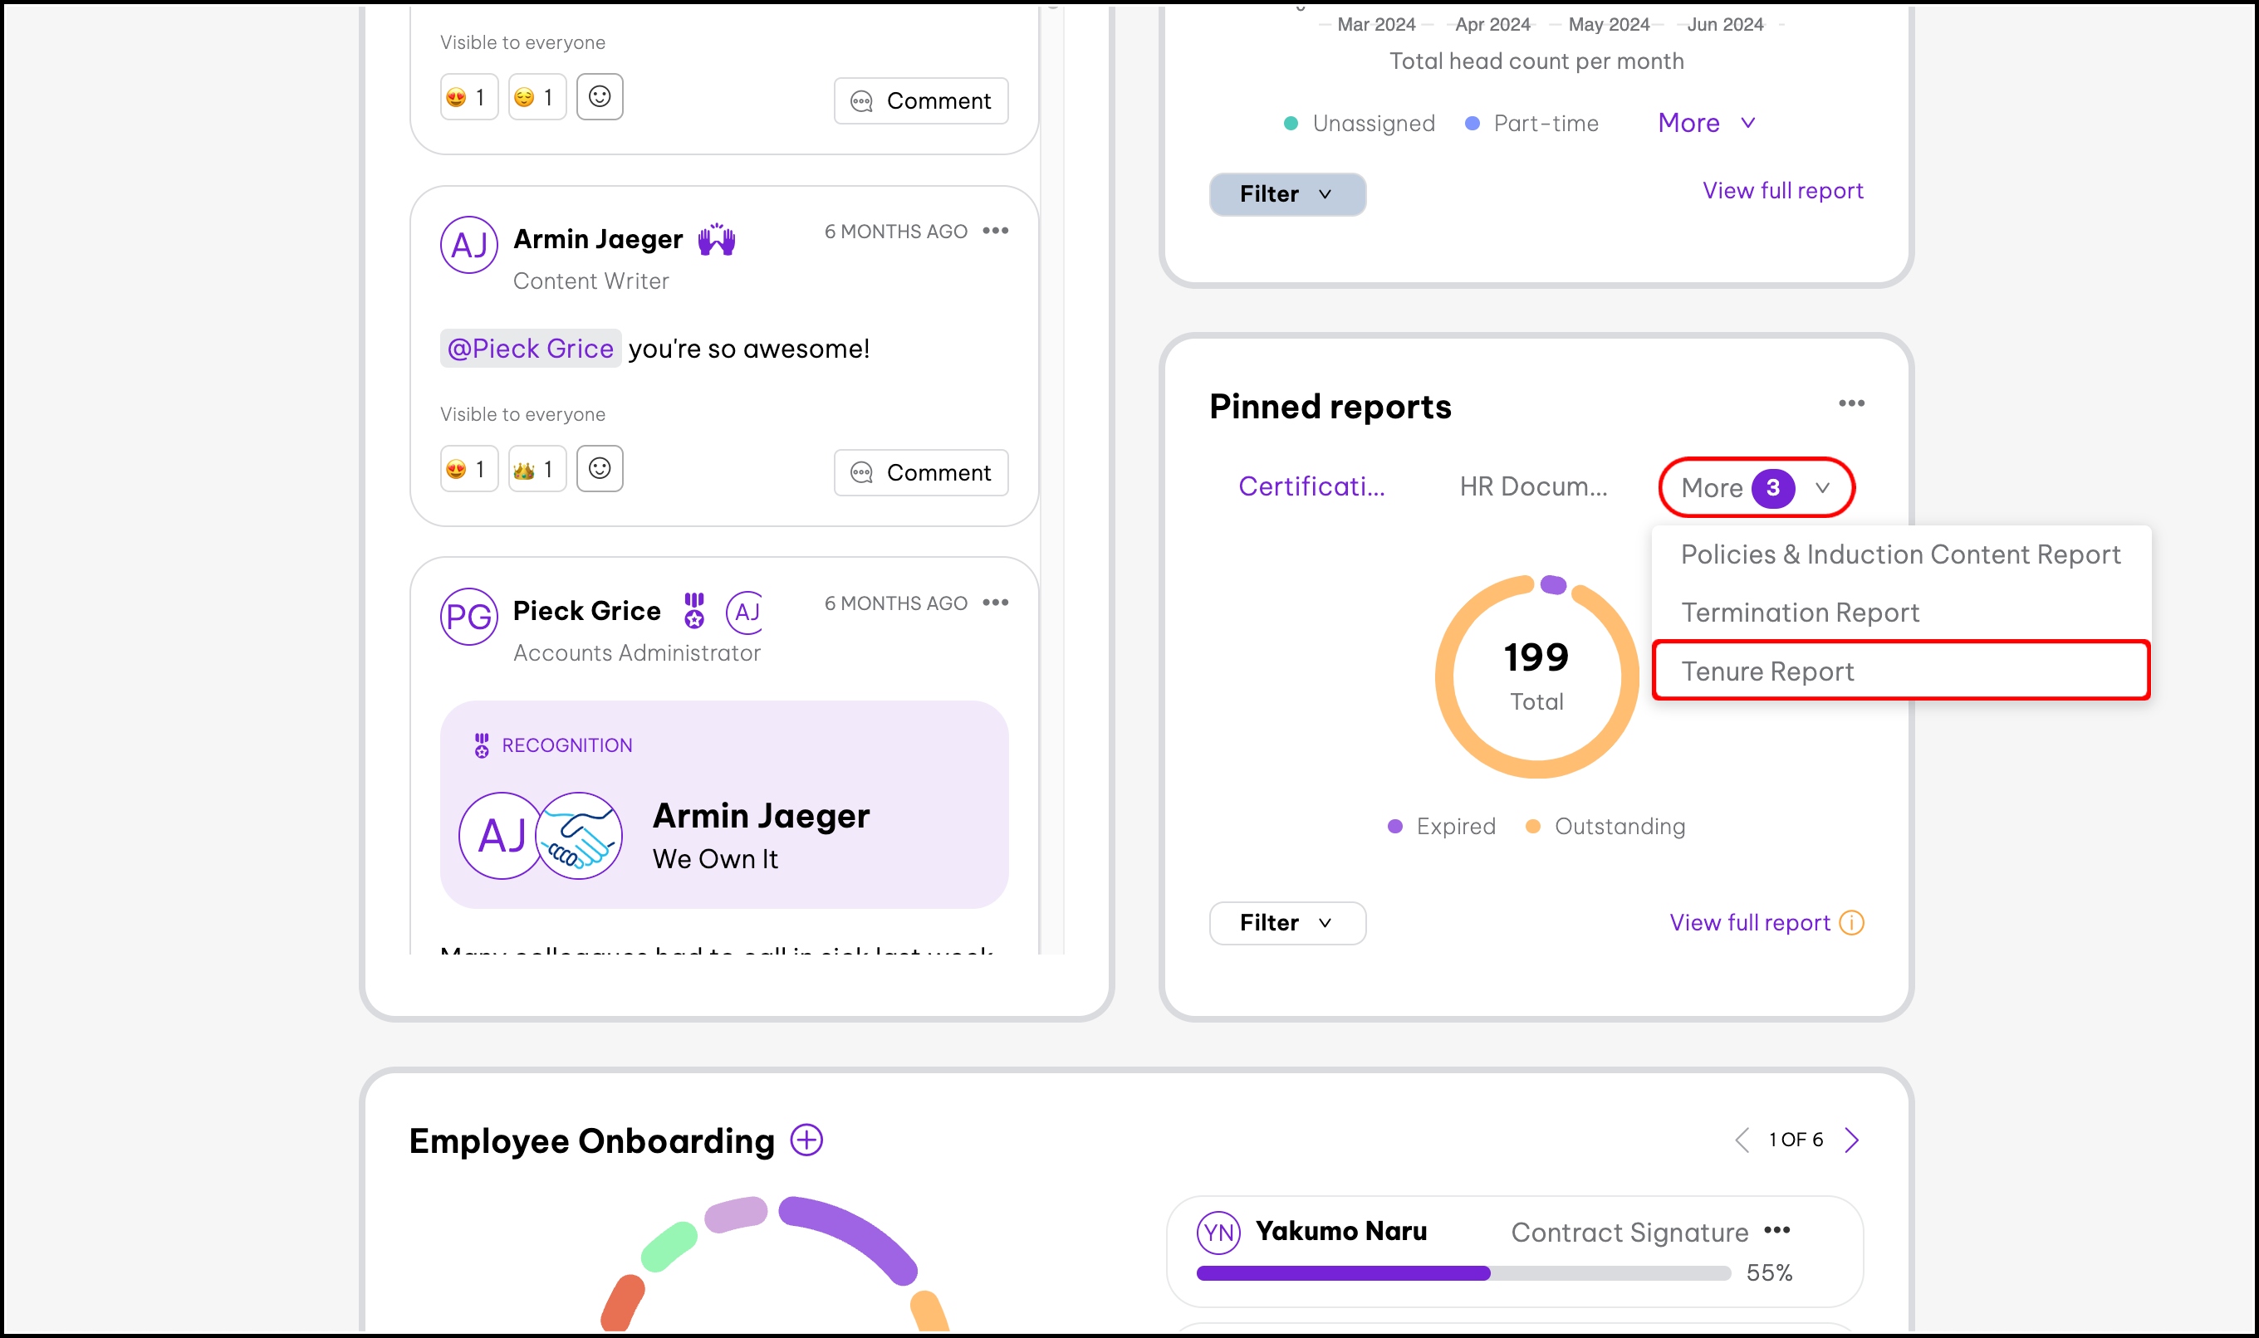Open View full report for head count
This screenshot has height=1338, width=2259.
tap(1781, 190)
